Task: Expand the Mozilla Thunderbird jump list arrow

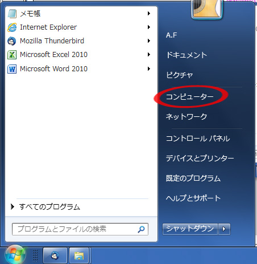Action: (x=149, y=41)
